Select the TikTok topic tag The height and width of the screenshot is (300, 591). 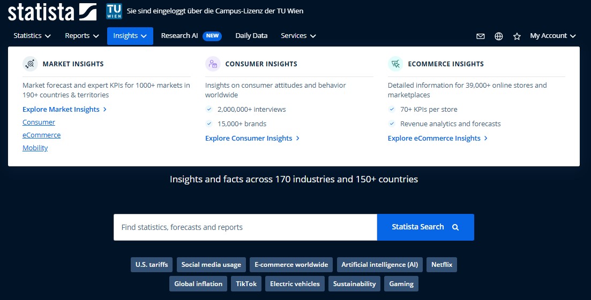pyautogui.click(x=246, y=284)
